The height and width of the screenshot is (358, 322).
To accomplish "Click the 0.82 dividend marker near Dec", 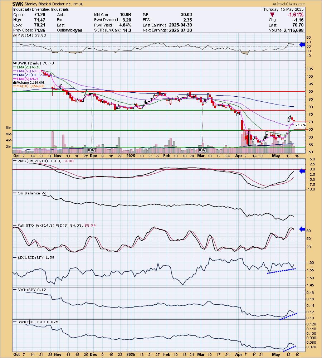I will point(92,150).
